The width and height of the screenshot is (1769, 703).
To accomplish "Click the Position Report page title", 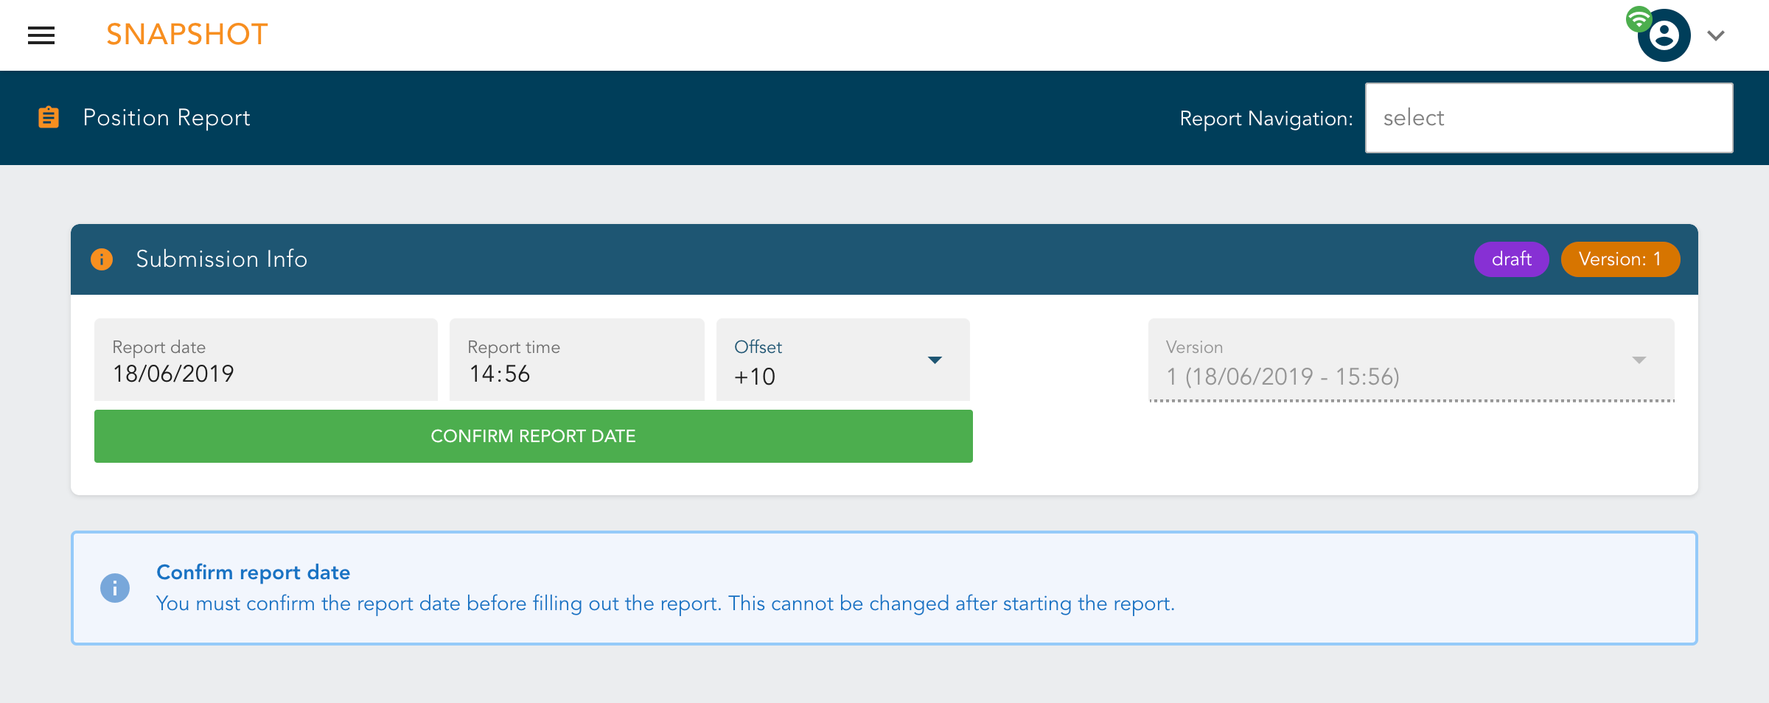I will click(167, 118).
